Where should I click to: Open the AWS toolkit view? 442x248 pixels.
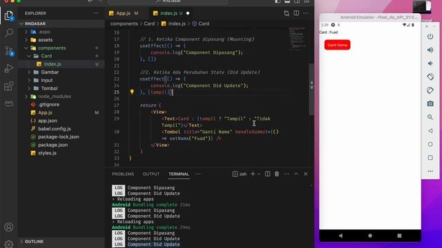pos(9,103)
